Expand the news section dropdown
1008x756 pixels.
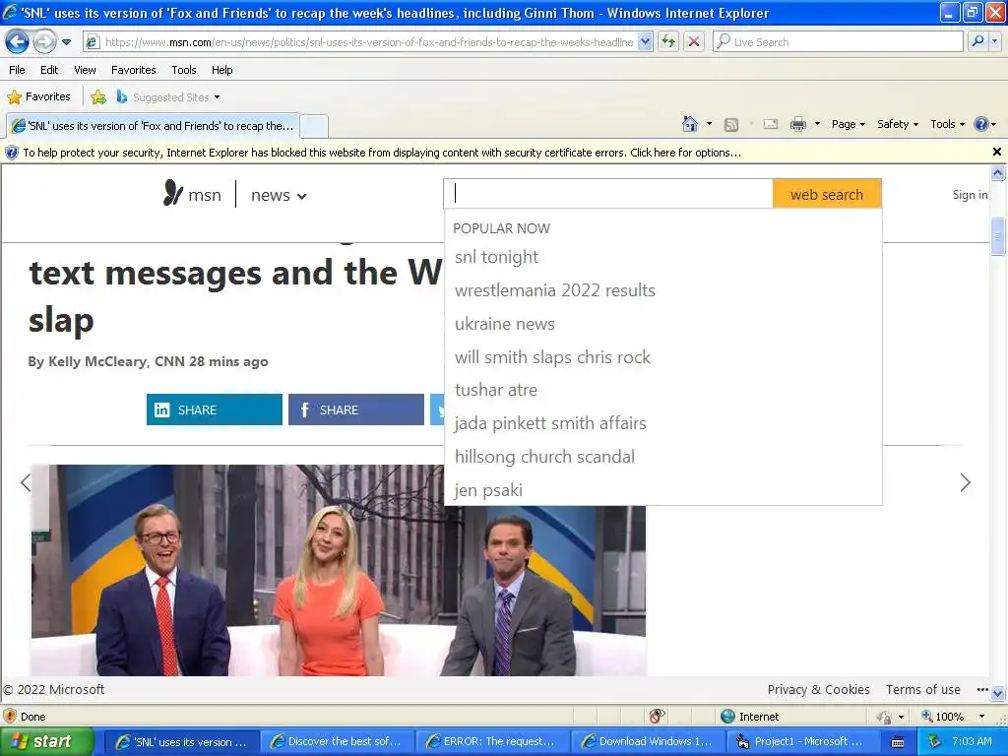click(279, 195)
